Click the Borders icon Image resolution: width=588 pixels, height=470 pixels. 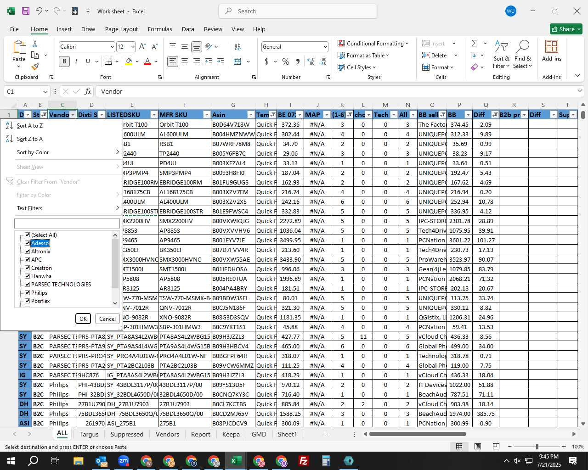(x=108, y=62)
